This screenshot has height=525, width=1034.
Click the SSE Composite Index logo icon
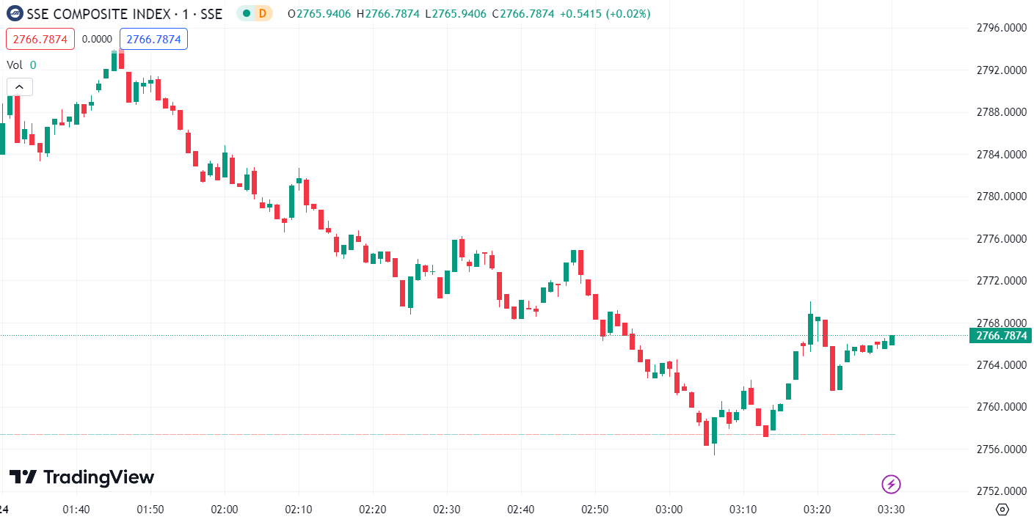coord(15,13)
